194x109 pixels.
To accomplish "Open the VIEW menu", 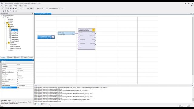I will point(11,6).
